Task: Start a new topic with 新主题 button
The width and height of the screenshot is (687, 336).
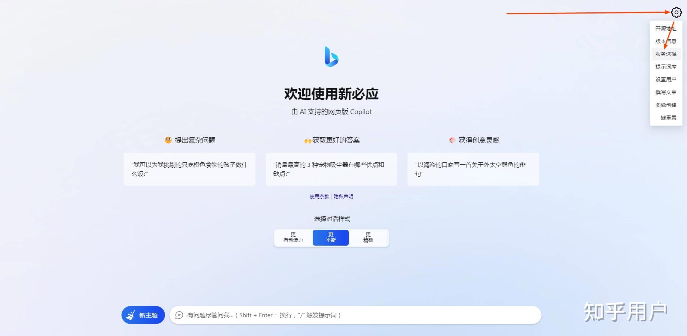Action: point(143,315)
